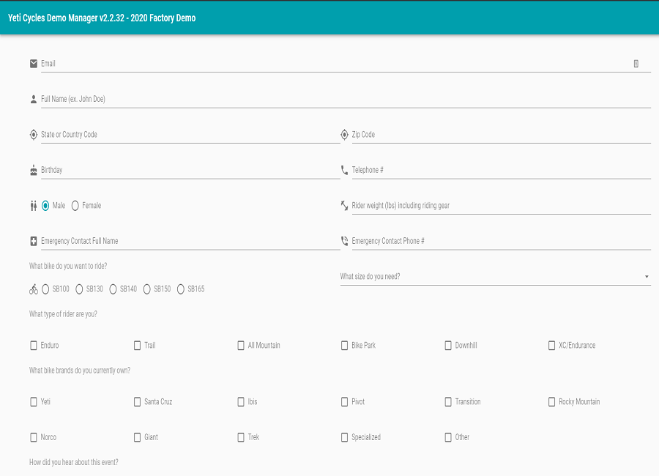The image size is (659, 476).
Task: Choose the SB165 bike option
Action: pos(181,289)
